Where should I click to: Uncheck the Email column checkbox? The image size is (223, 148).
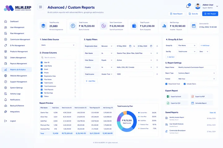pos(42,69)
